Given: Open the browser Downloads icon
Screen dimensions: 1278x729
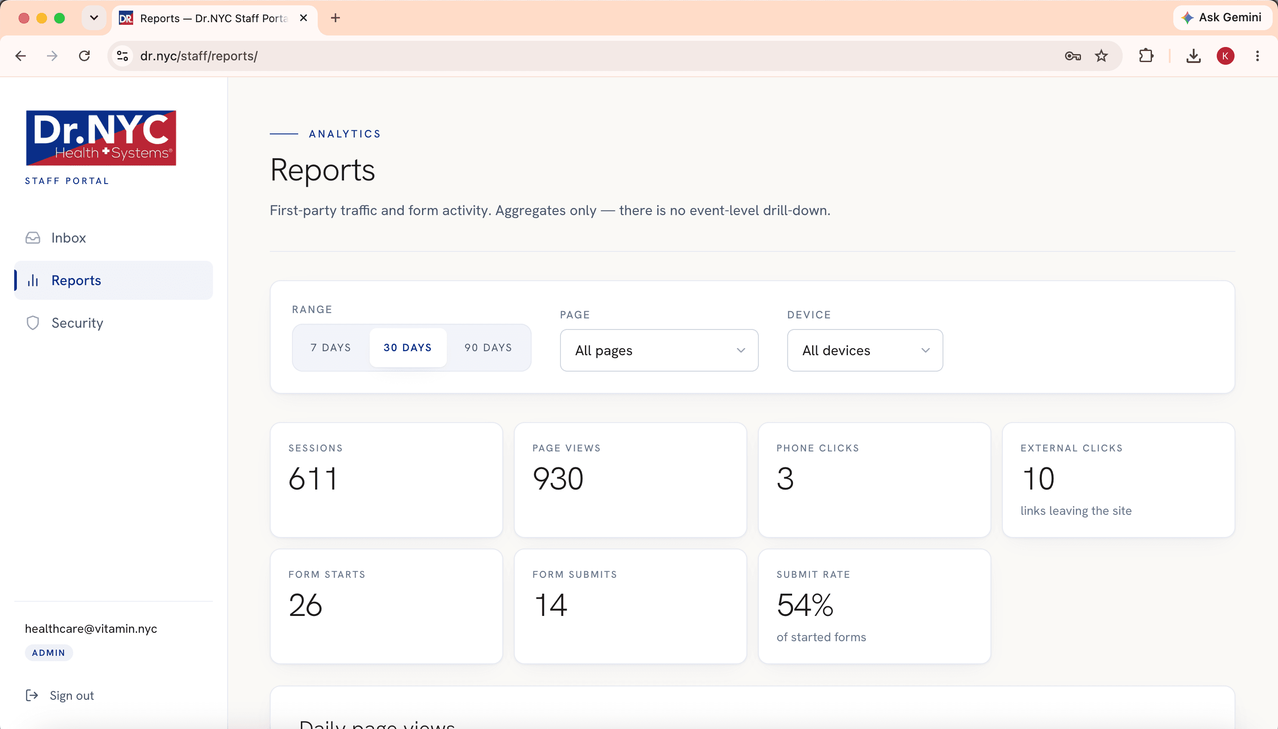Looking at the screenshot, I should (x=1193, y=56).
